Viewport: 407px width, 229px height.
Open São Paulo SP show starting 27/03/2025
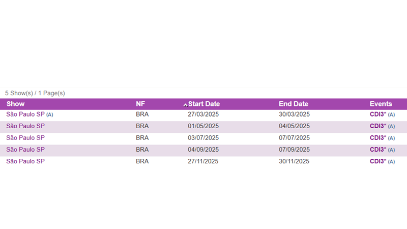click(x=25, y=114)
